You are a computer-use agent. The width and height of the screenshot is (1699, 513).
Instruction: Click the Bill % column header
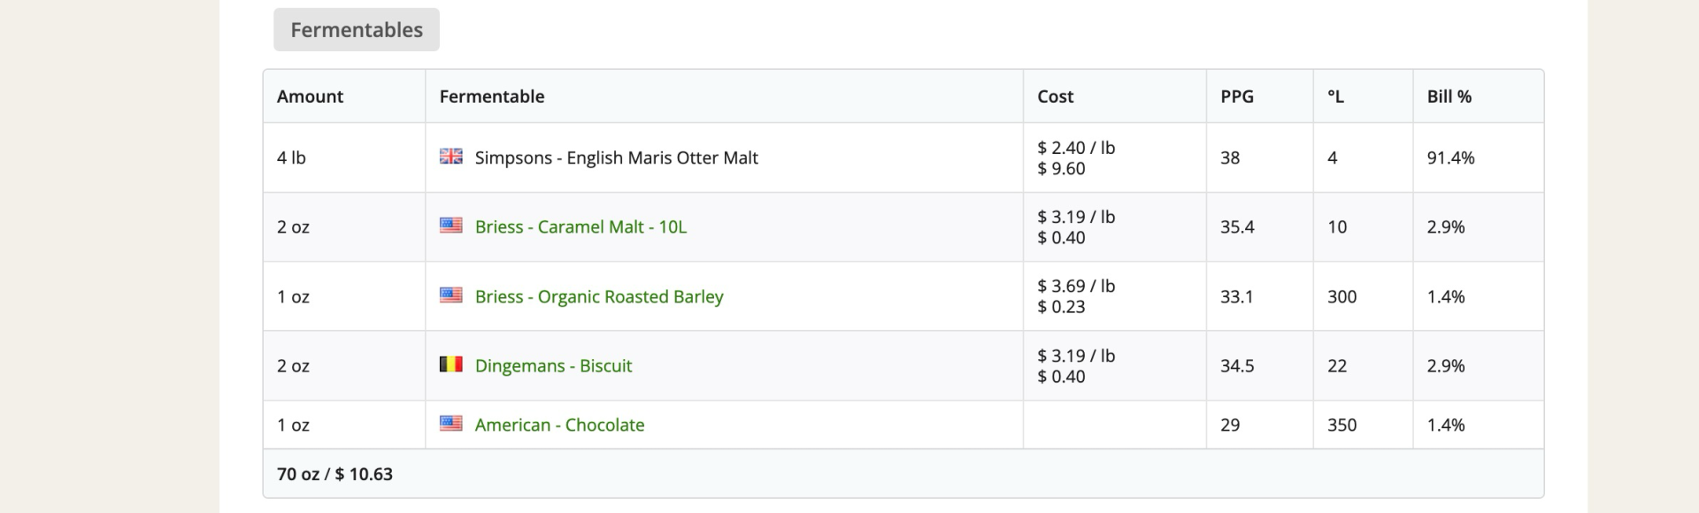pos(1449,96)
